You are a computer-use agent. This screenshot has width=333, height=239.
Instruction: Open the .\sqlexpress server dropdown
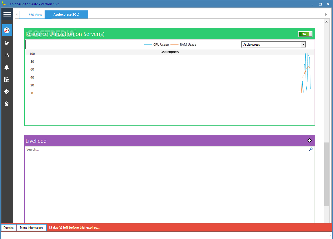273,45
